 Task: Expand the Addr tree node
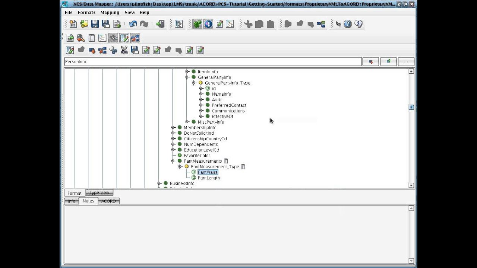coord(201,100)
